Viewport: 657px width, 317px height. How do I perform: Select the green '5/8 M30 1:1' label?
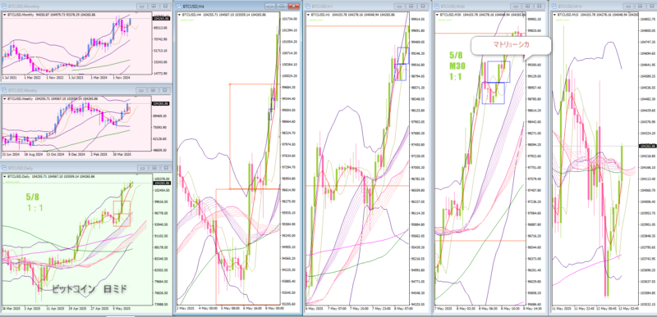coord(458,66)
